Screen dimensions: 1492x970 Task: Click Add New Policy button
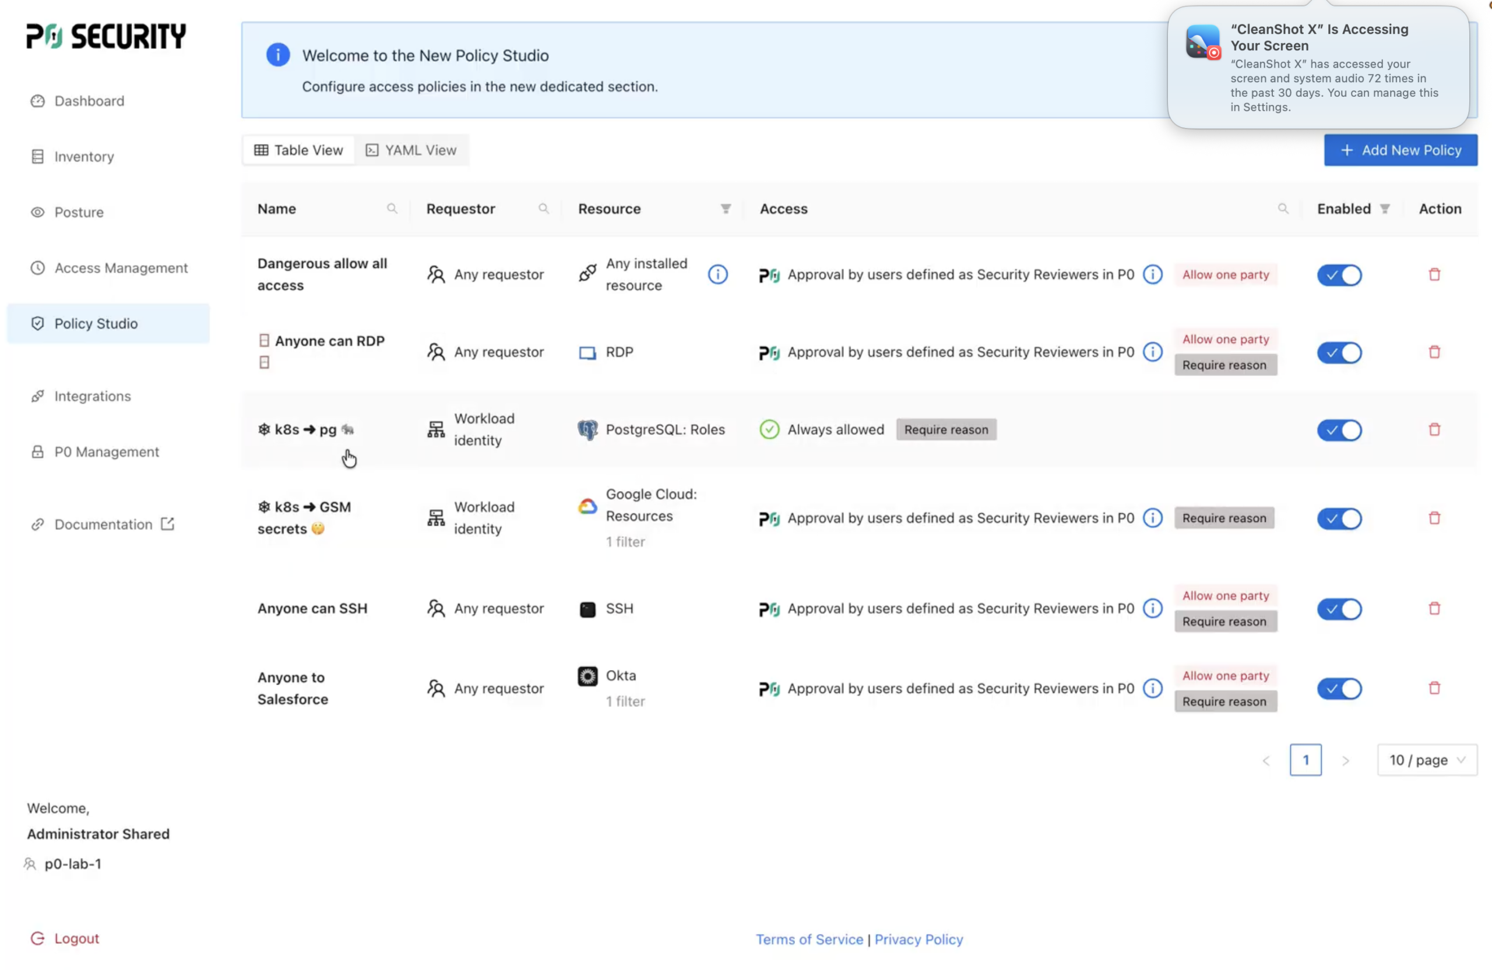[1400, 150]
